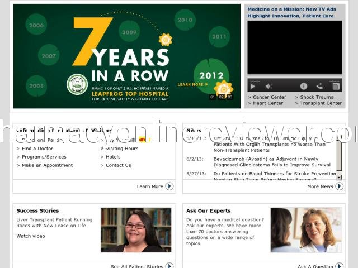Click Learn More on the Leapfrog banner

tap(192, 84)
